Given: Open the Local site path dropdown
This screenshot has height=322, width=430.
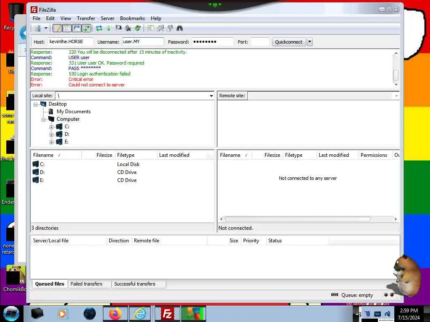Looking at the screenshot, I should tap(211, 96).
